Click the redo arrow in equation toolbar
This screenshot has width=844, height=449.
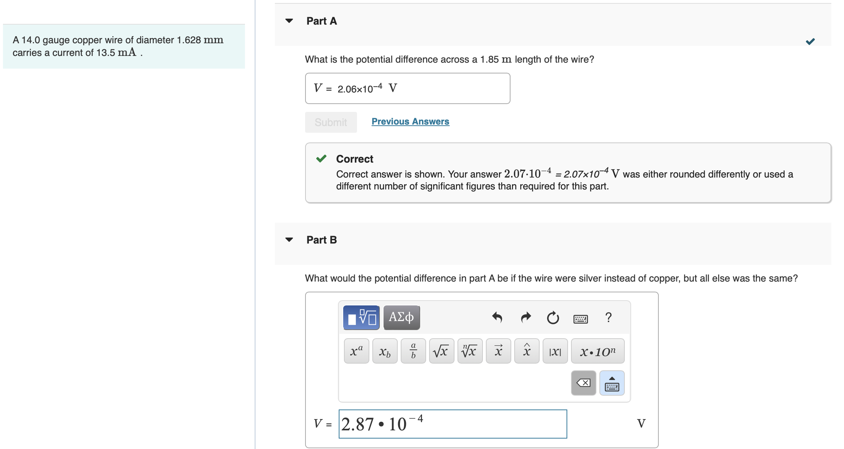525,317
